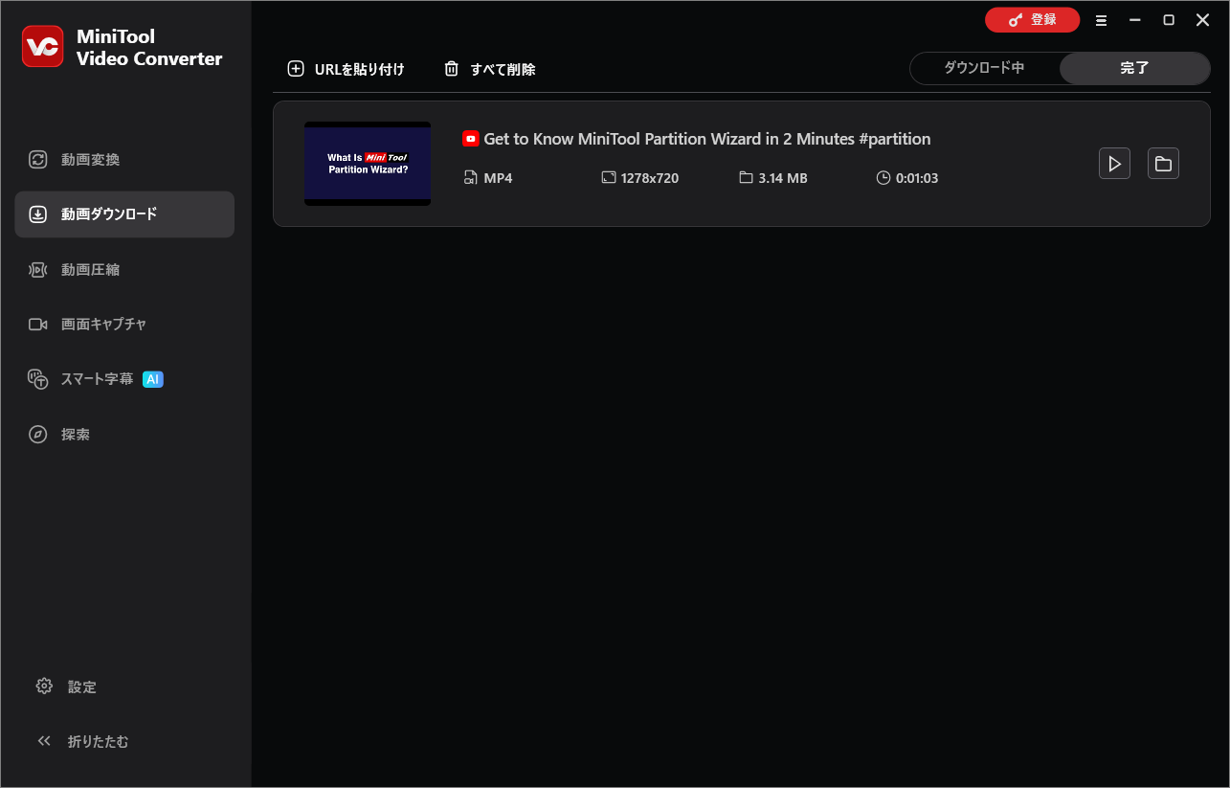Select the video title text link
Screen dimensions: 1230x788
point(707,138)
